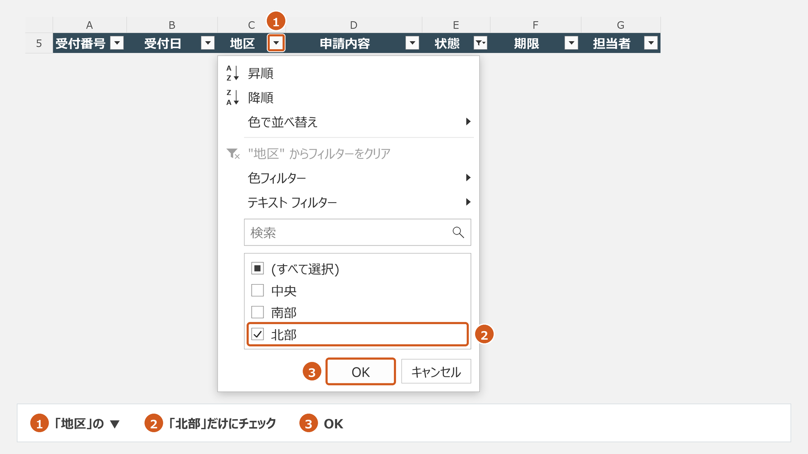Open the 申請内容 column filter dropdown

(x=412, y=43)
